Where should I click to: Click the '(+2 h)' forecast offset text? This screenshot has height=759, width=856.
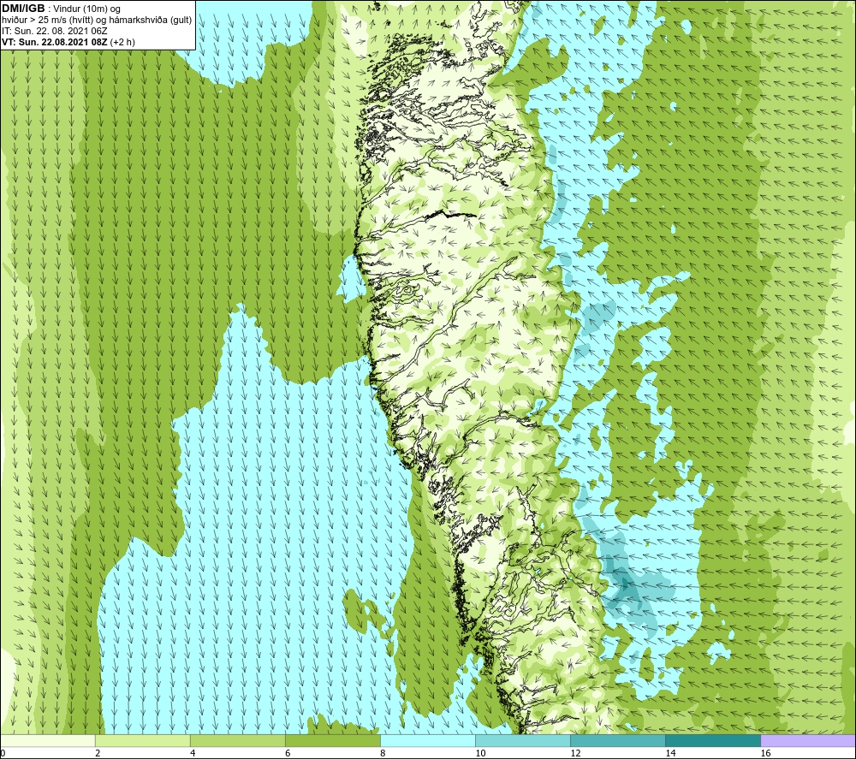[122, 42]
